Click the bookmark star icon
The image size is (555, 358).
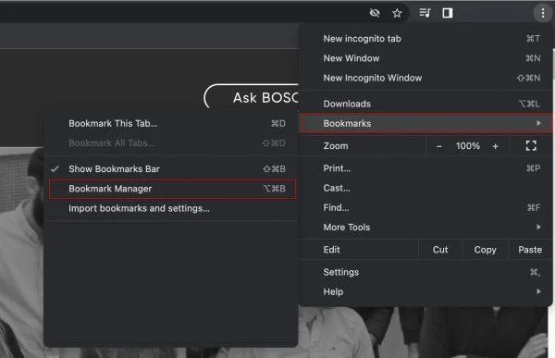tap(397, 14)
